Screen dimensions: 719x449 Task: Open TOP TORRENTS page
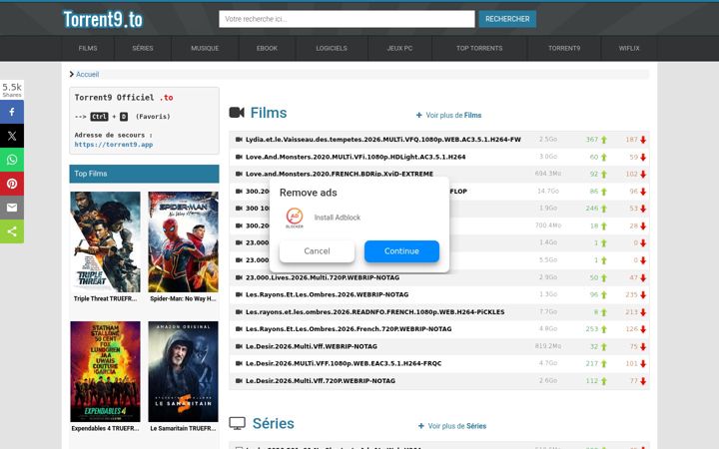[479, 48]
